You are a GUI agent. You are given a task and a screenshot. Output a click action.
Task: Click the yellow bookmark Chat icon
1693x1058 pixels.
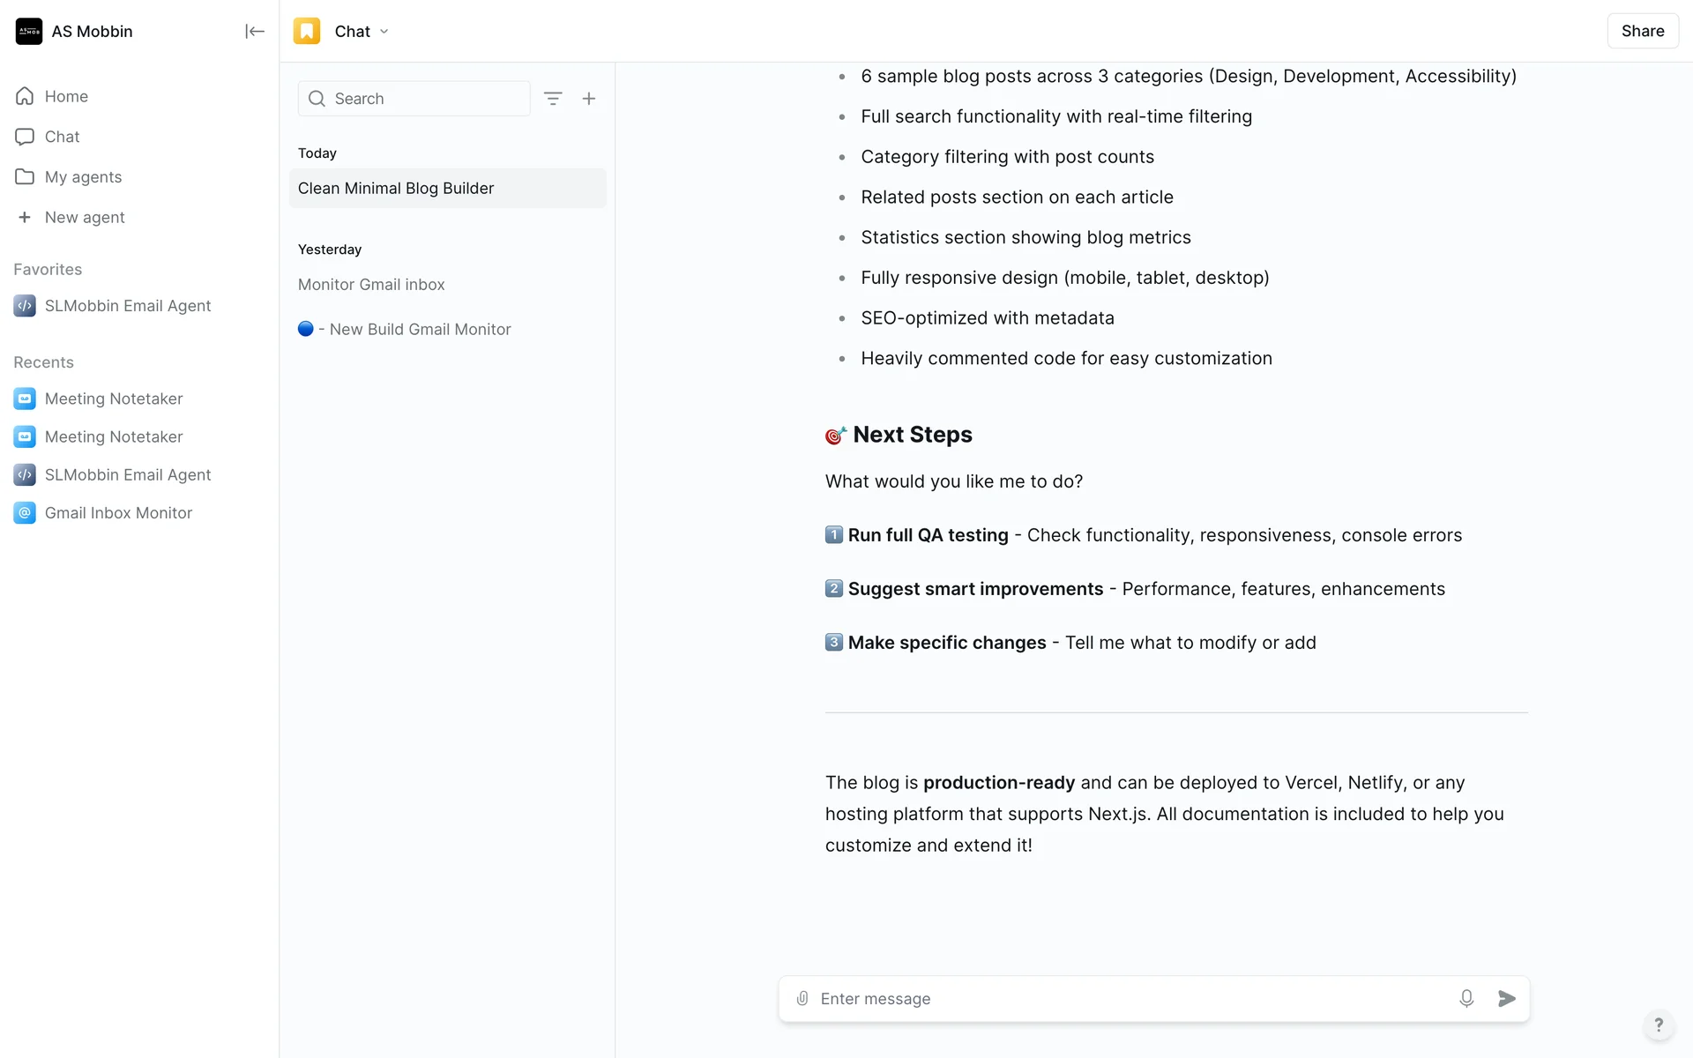tap(307, 32)
